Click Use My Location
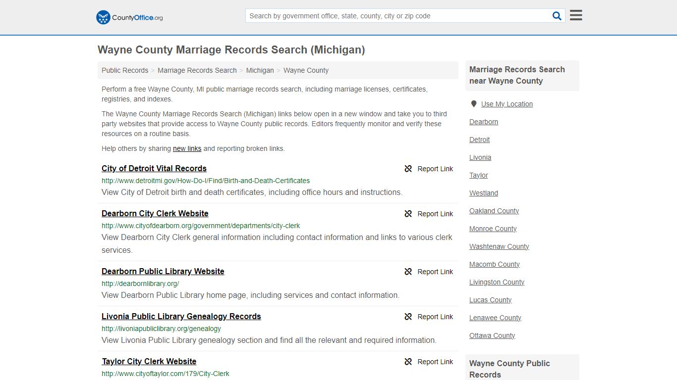 [507, 104]
